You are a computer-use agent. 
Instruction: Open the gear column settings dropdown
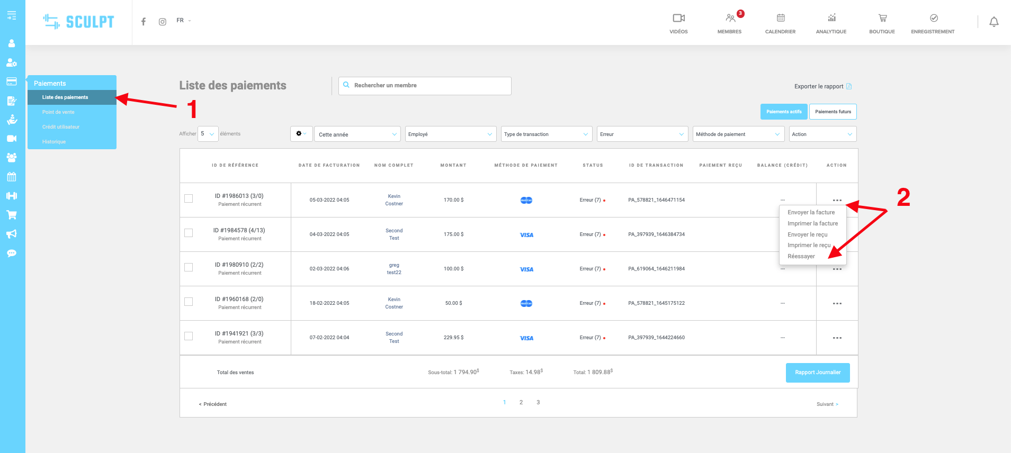301,134
